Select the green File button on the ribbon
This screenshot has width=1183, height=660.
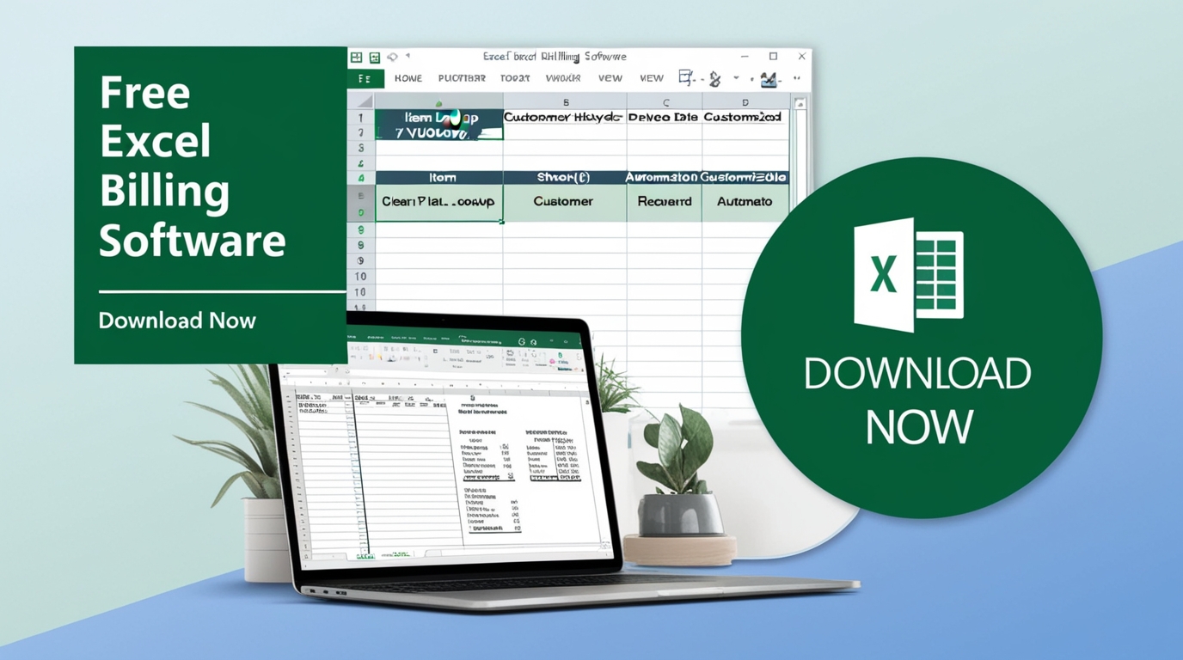[365, 78]
